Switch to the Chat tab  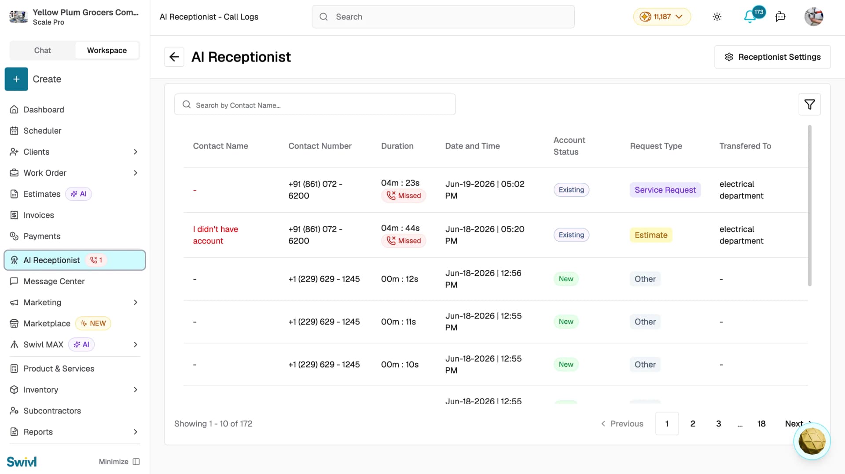pos(43,50)
